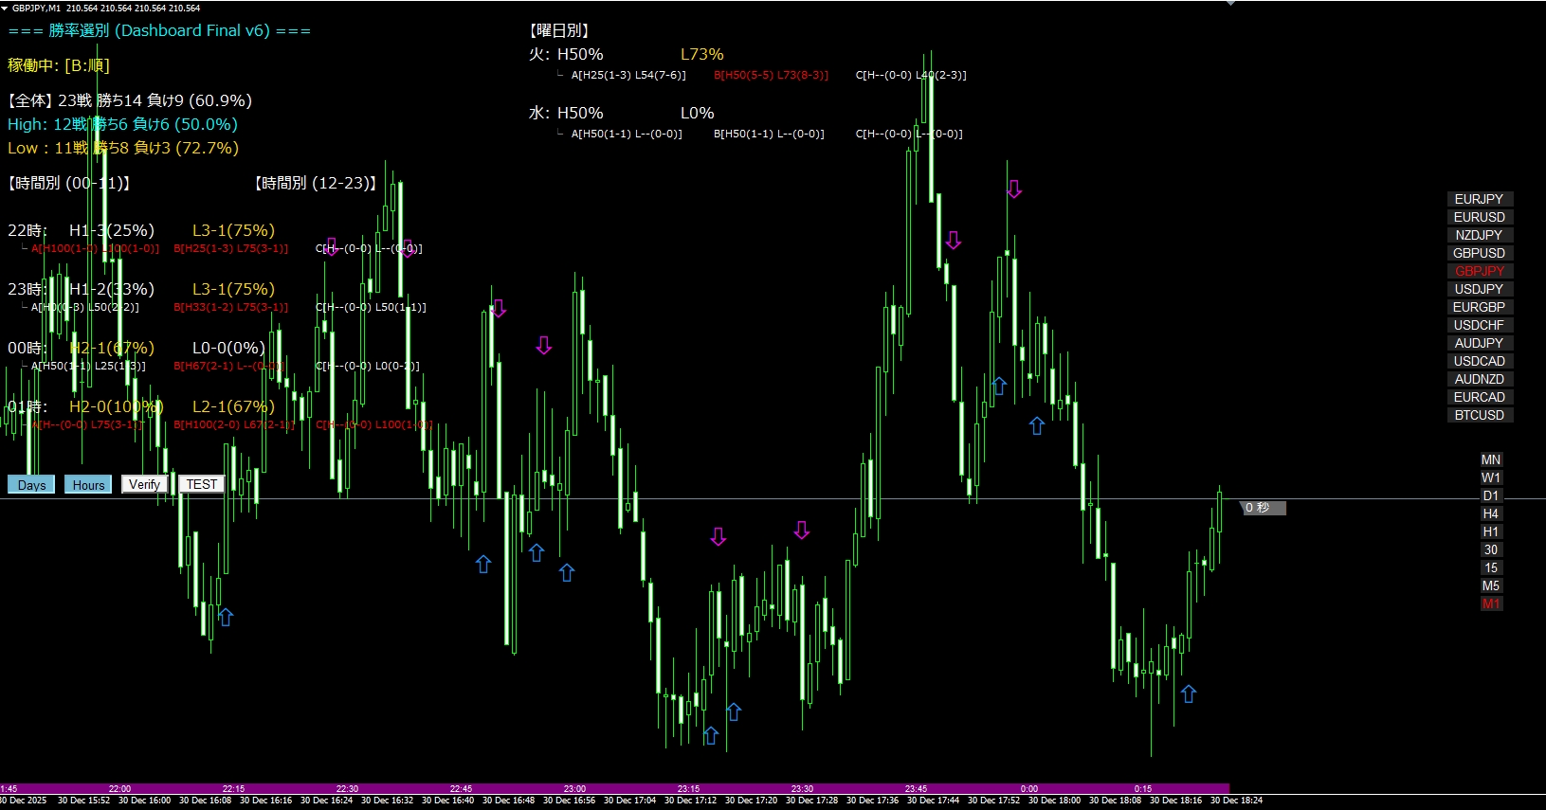The height and width of the screenshot is (810, 1546).
Task: Switch chart timeframe to H4
Action: [x=1491, y=513]
